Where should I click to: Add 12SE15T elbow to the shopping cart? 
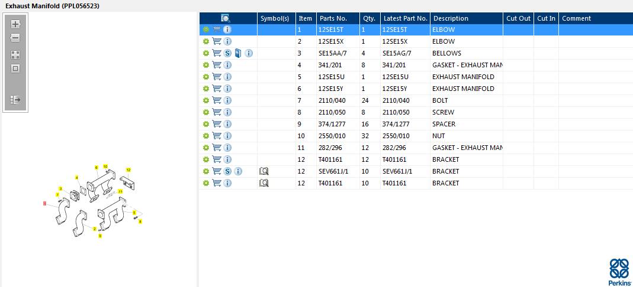pos(217,30)
